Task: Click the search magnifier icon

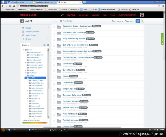Action: pyautogui.click(x=22, y=21)
